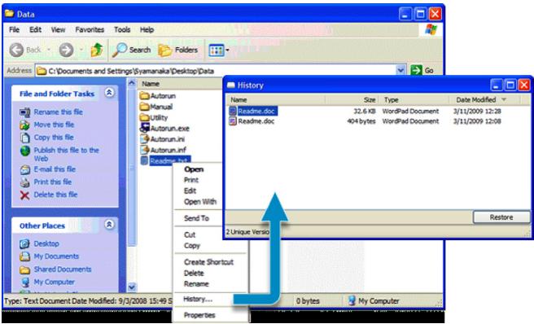Sort History list by Name column
Screen dimensions: 534x324
point(276,100)
